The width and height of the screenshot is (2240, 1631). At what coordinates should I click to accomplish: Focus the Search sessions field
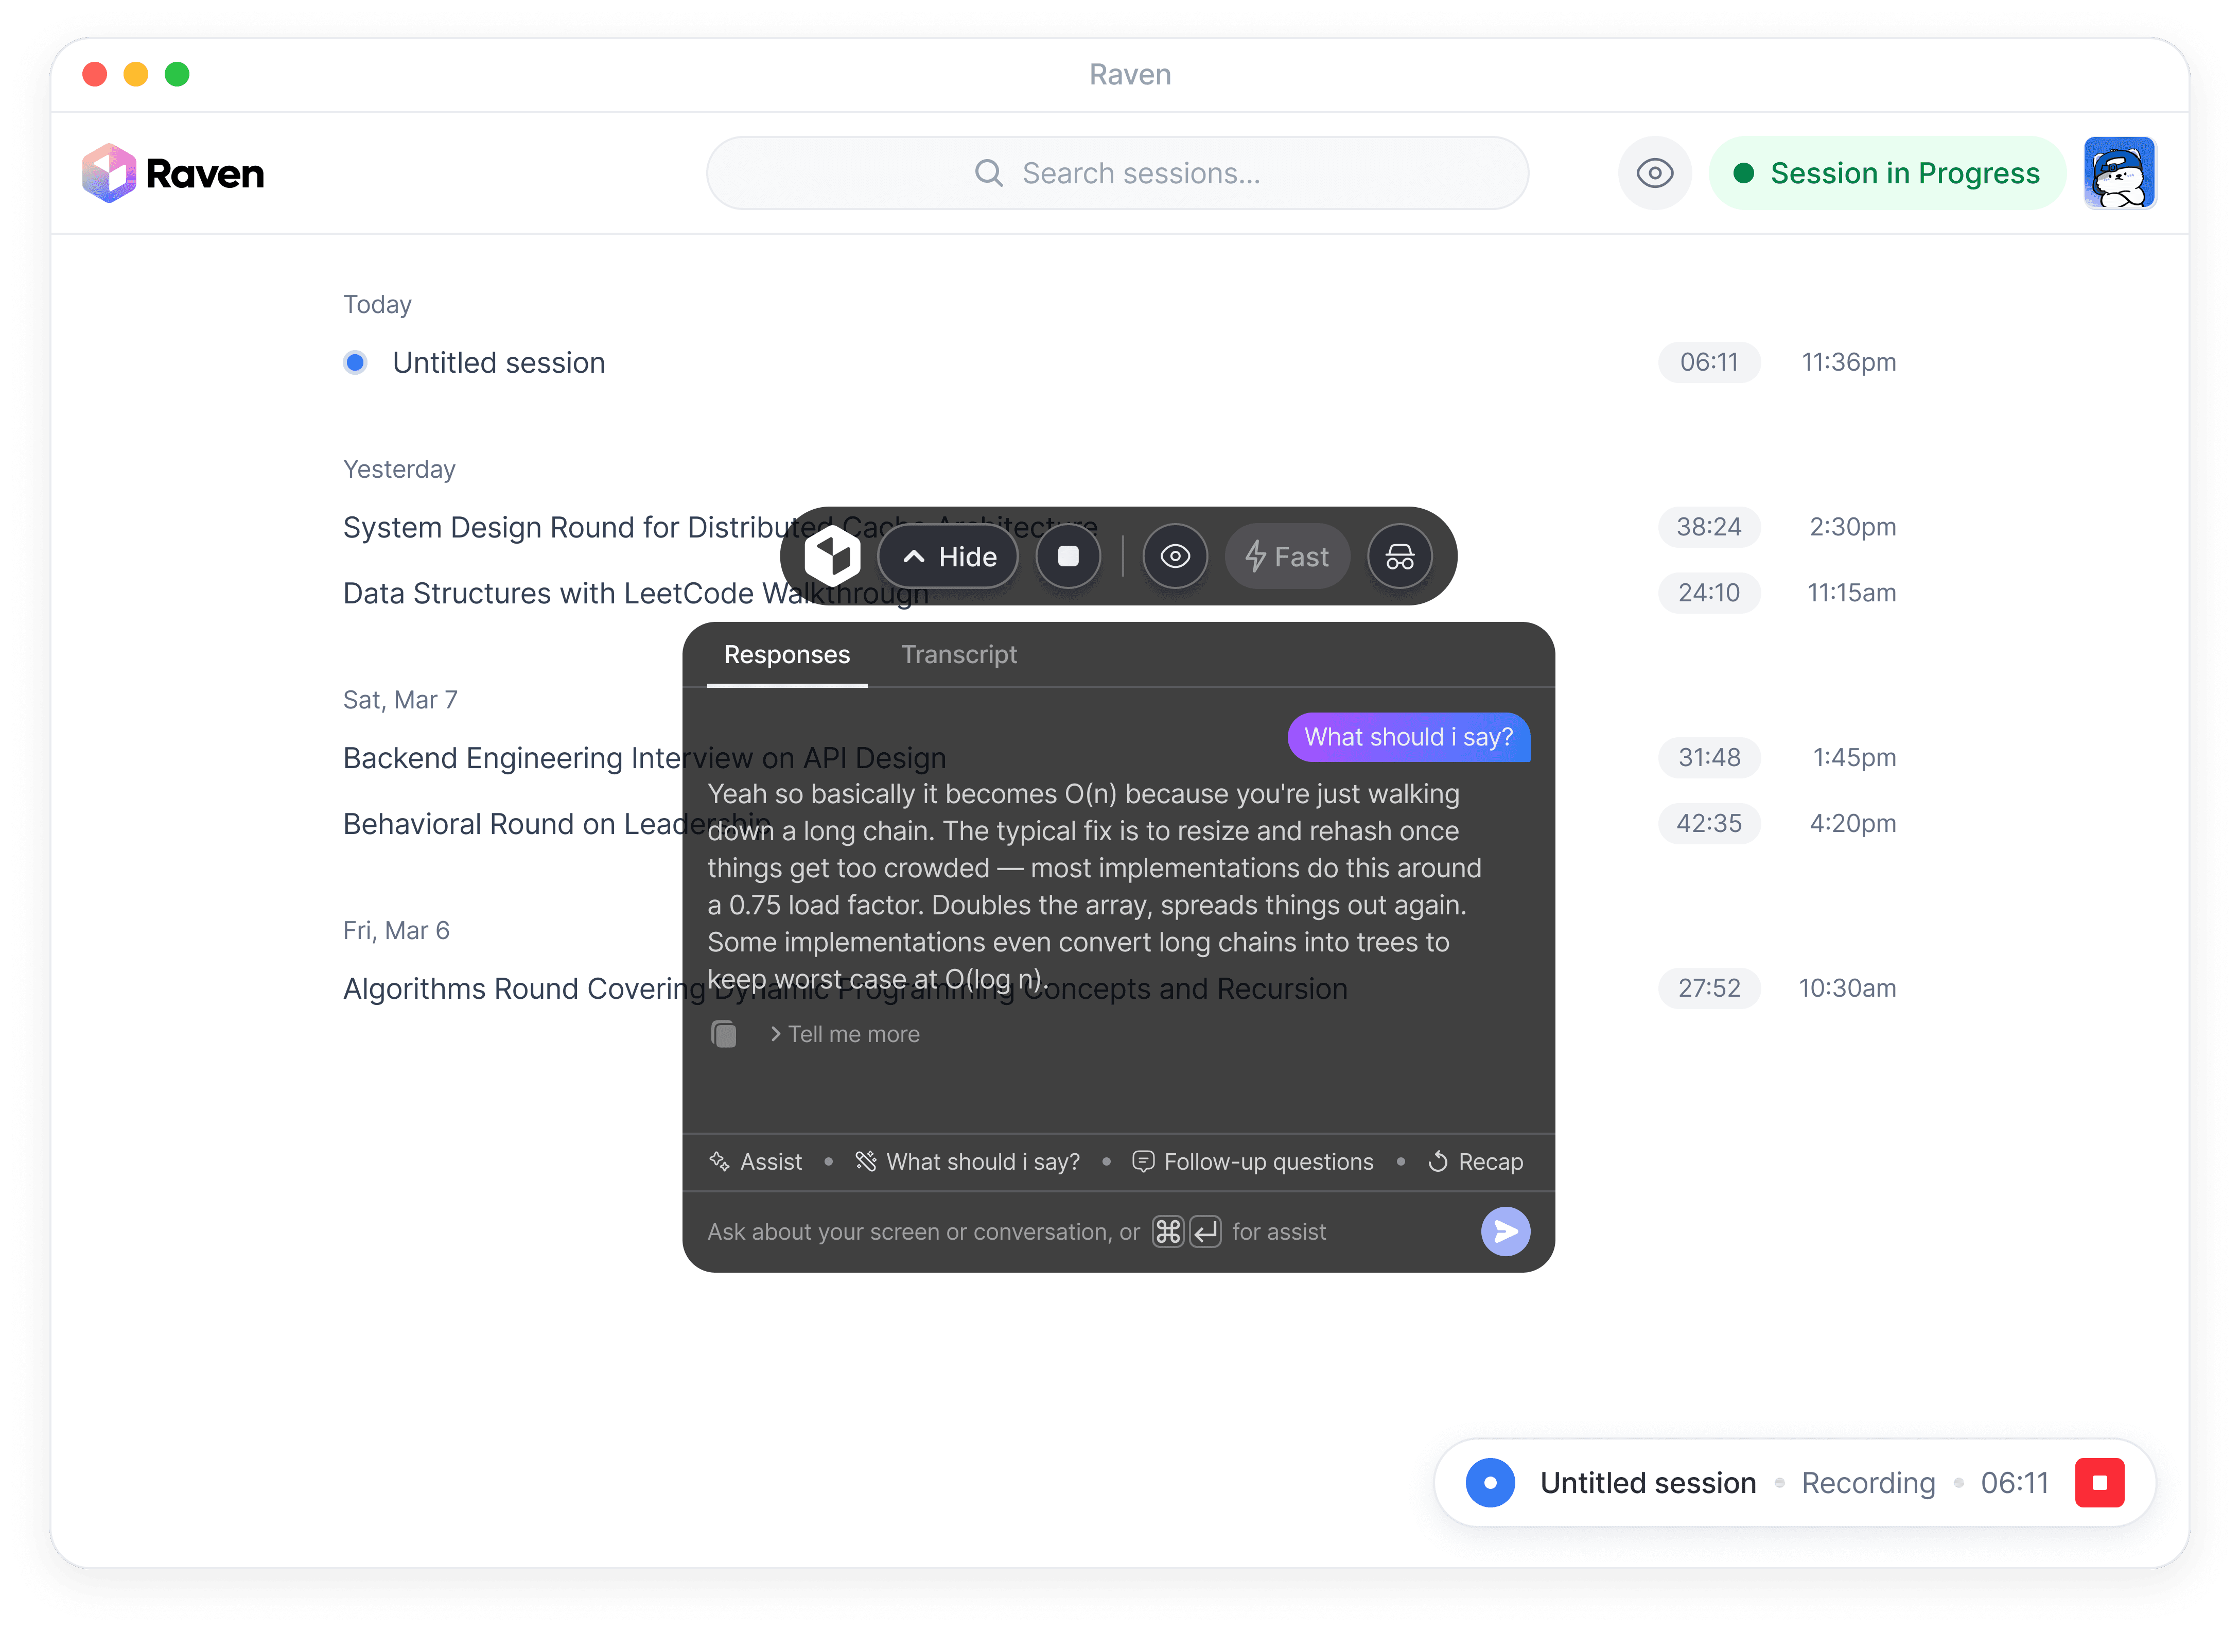point(1117,174)
